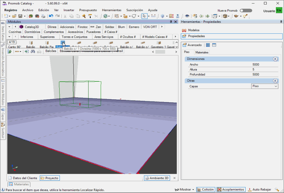Click the bottom Materiales tab

point(19,184)
